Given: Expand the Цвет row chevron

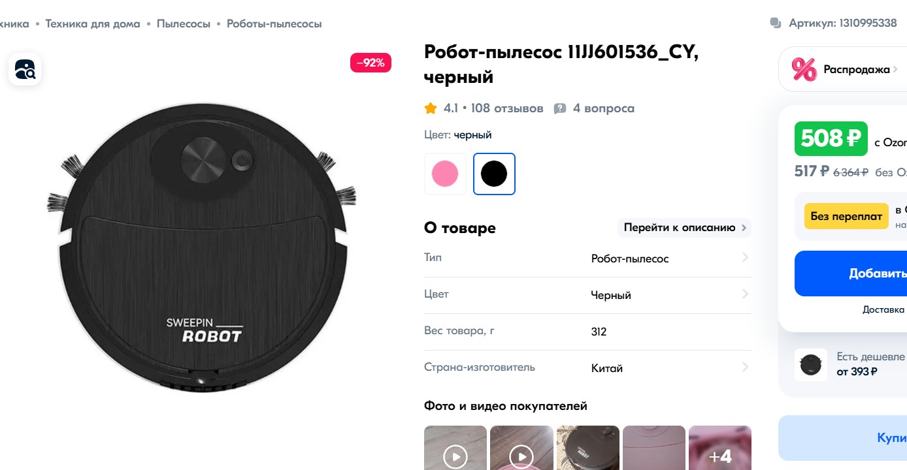Looking at the screenshot, I should pos(745,295).
